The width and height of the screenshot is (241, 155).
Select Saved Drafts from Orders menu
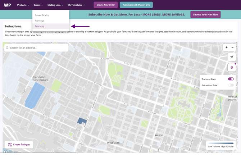tap(42, 15)
